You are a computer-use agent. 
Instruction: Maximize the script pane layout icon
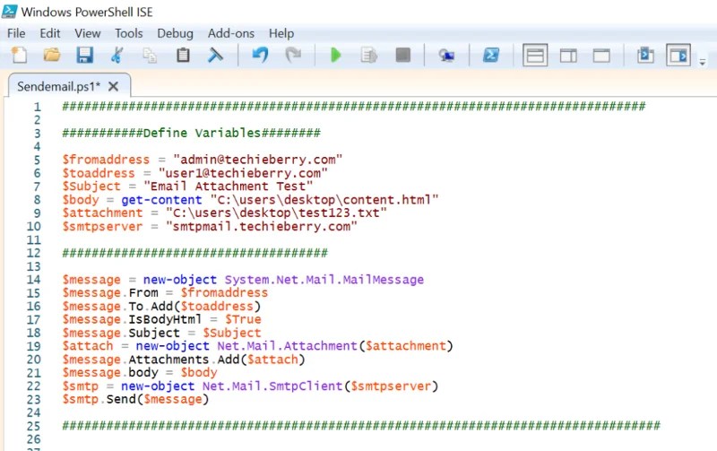601,56
